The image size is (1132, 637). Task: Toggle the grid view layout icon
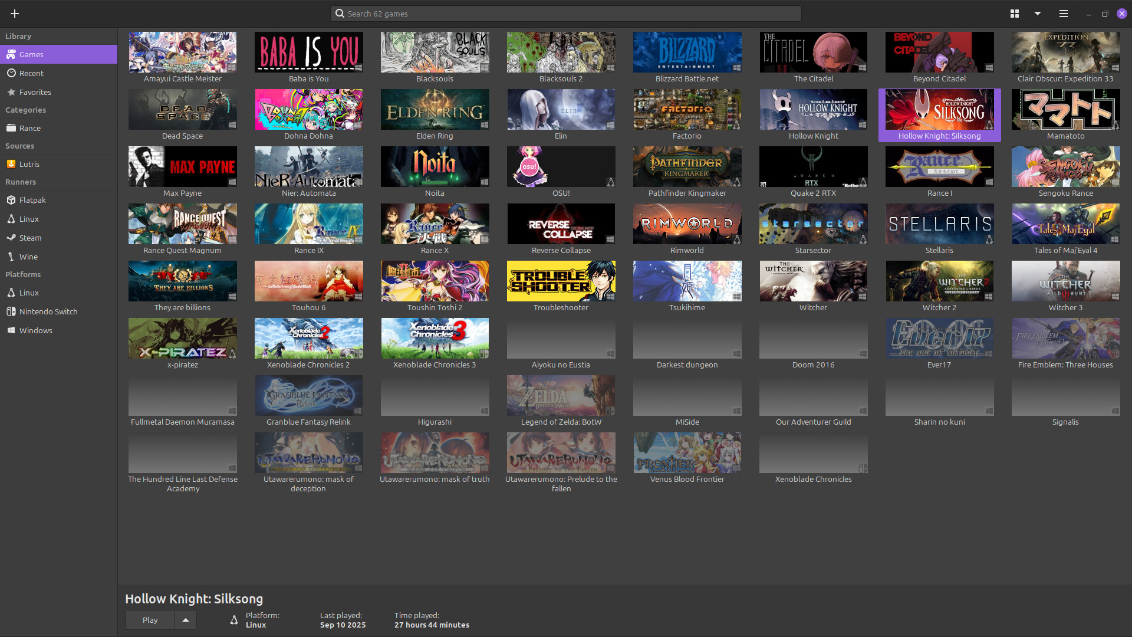(1014, 14)
